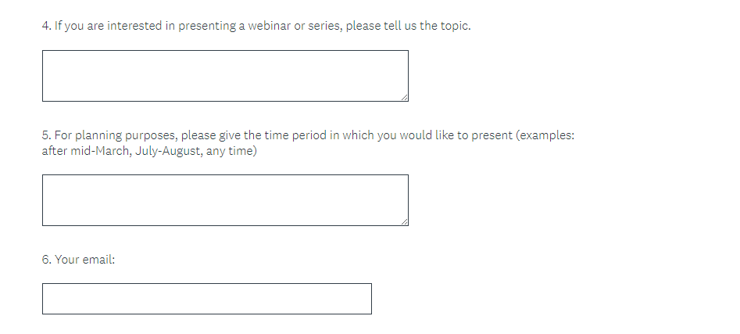Click the resize grip on the time period box
Viewport: 740px width, 334px height.
coord(404,221)
